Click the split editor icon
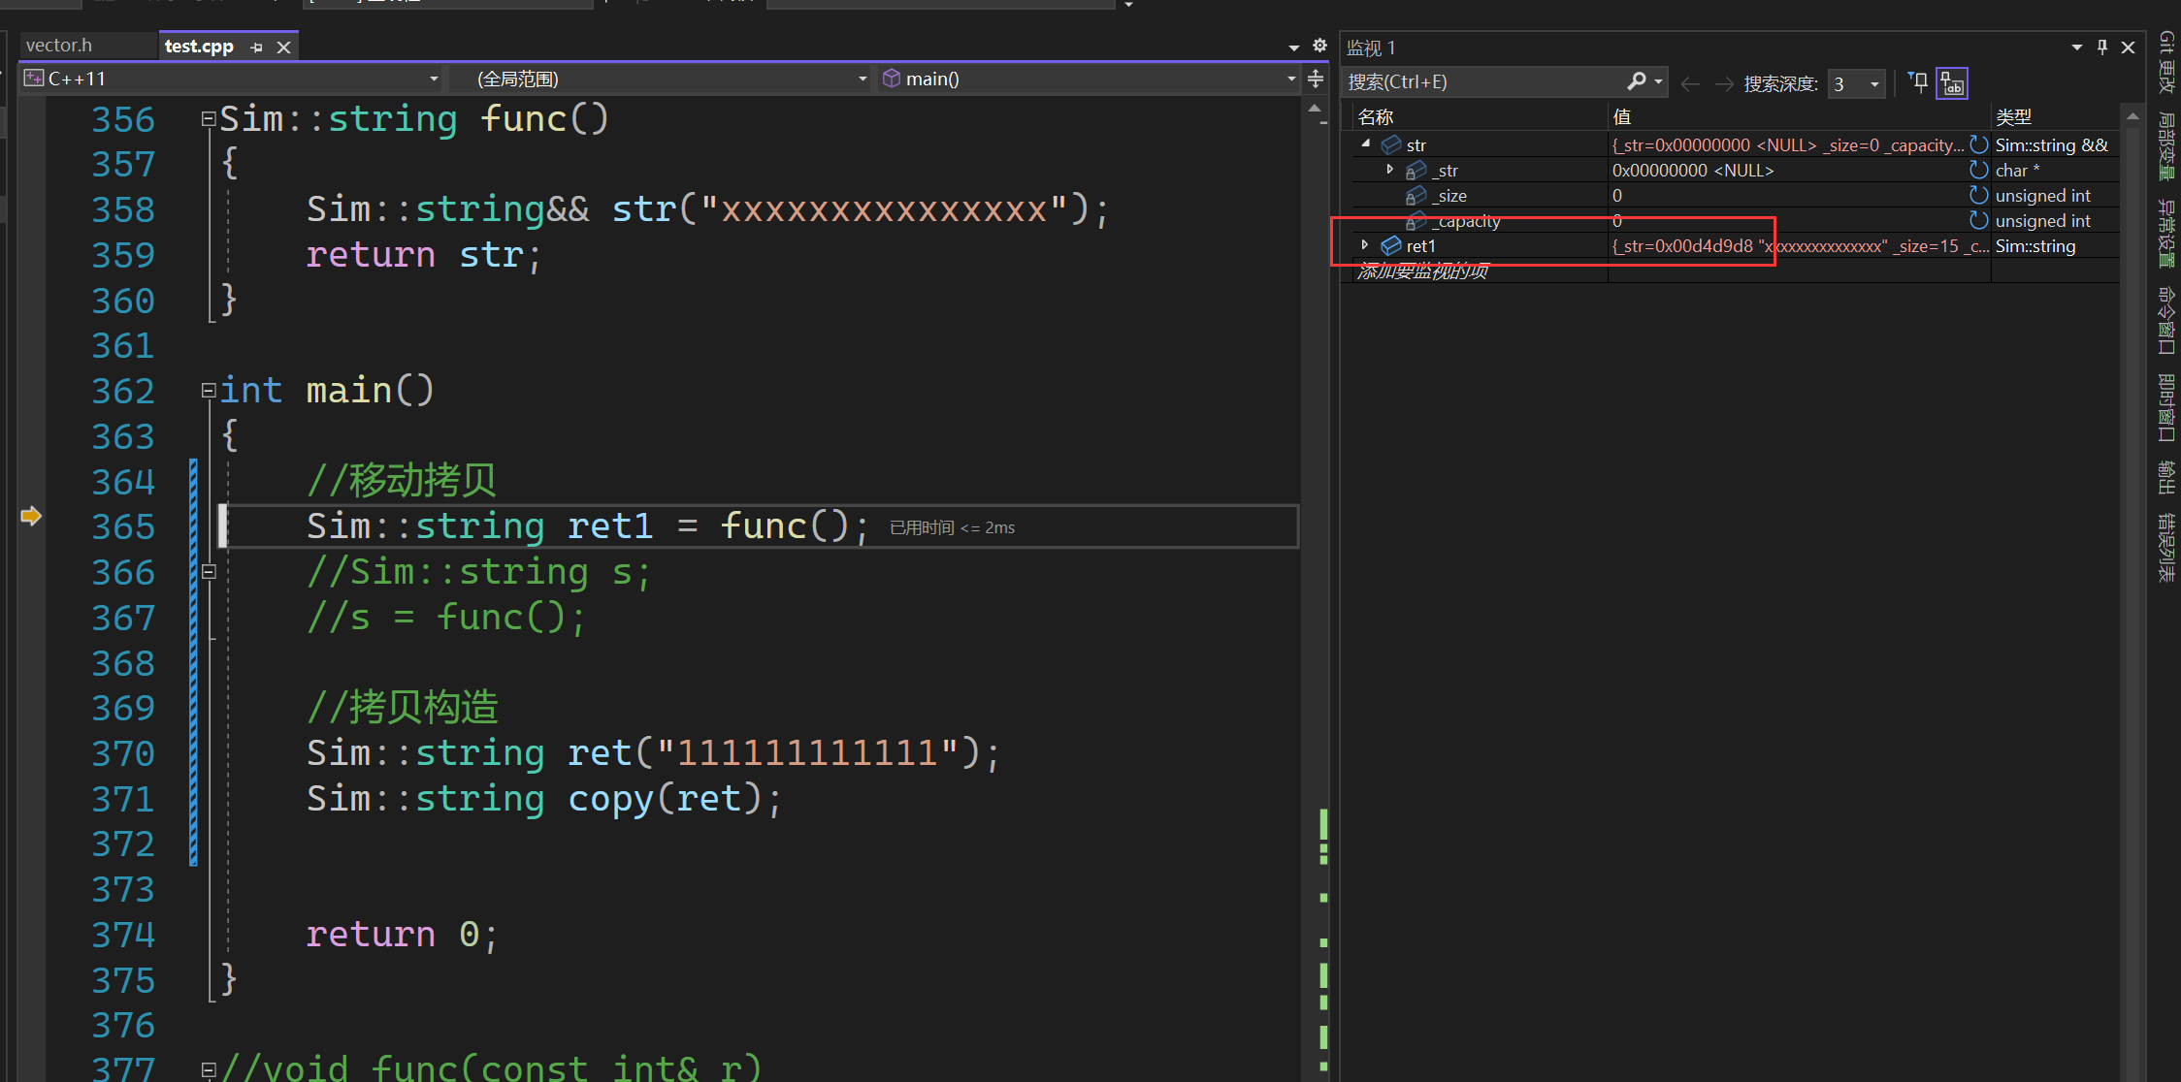Viewport: 2181px width, 1082px height. [x=1316, y=79]
